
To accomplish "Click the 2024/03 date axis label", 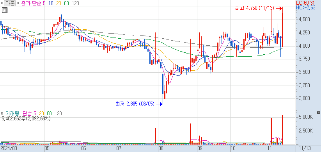I will [9, 148].
